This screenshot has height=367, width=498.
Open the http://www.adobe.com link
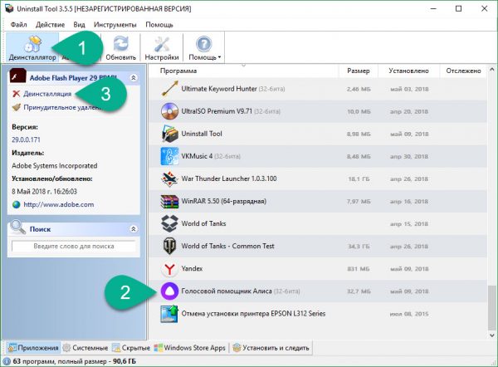pos(59,204)
